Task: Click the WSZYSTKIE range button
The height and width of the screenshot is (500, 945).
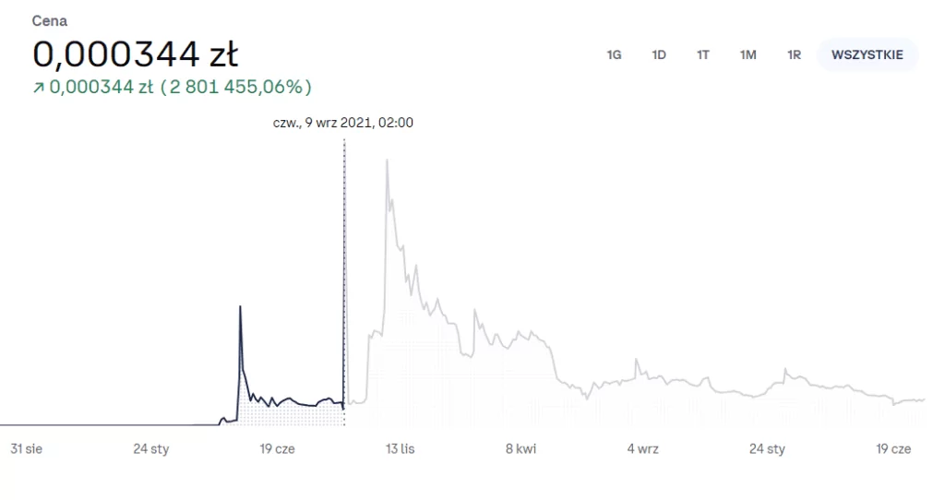Action: click(x=867, y=54)
